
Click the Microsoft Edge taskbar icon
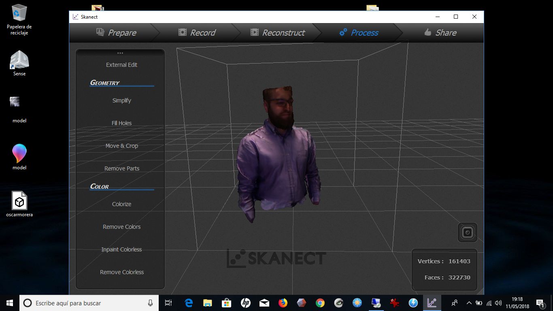(x=189, y=303)
